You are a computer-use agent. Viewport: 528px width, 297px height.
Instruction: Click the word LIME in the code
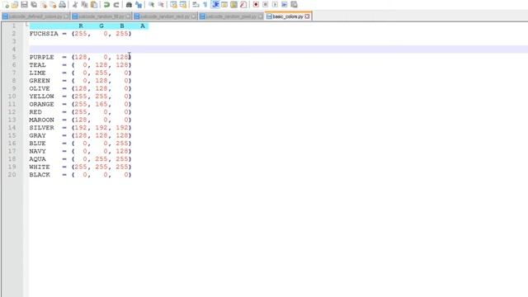tap(37, 73)
